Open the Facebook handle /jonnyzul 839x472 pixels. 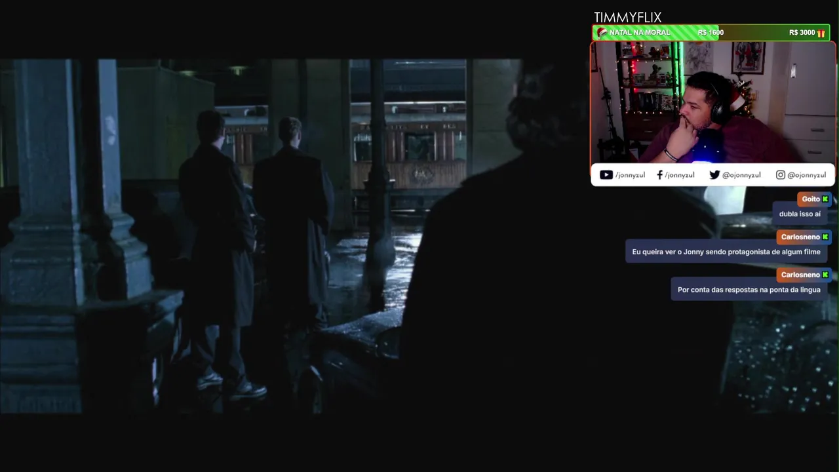[x=680, y=175]
